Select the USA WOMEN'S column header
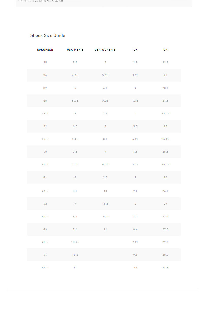 pyautogui.click(x=105, y=50)
